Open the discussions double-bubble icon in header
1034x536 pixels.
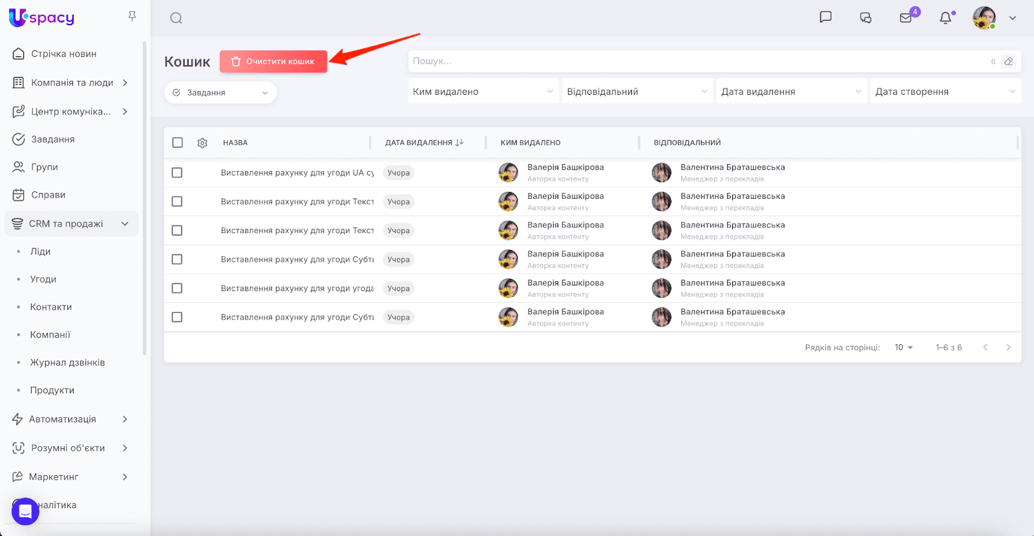pos(865,18)
